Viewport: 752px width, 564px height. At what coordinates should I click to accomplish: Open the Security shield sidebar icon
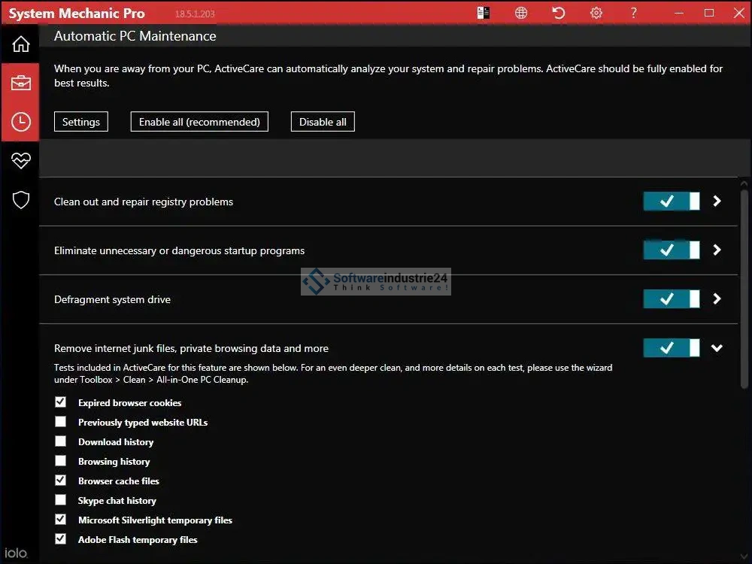pyautogui.click(x=20, y=199)
